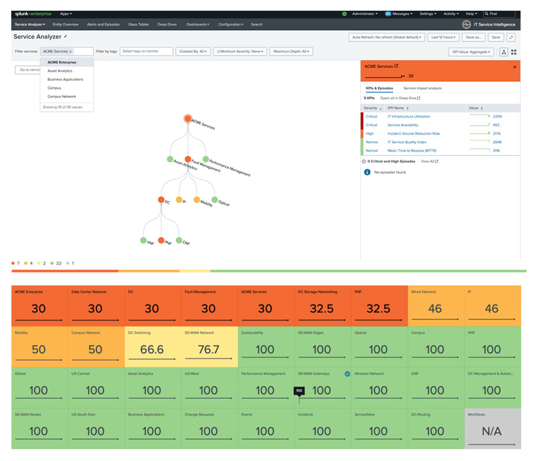Select the VNF node in tree

coord(143,240)
